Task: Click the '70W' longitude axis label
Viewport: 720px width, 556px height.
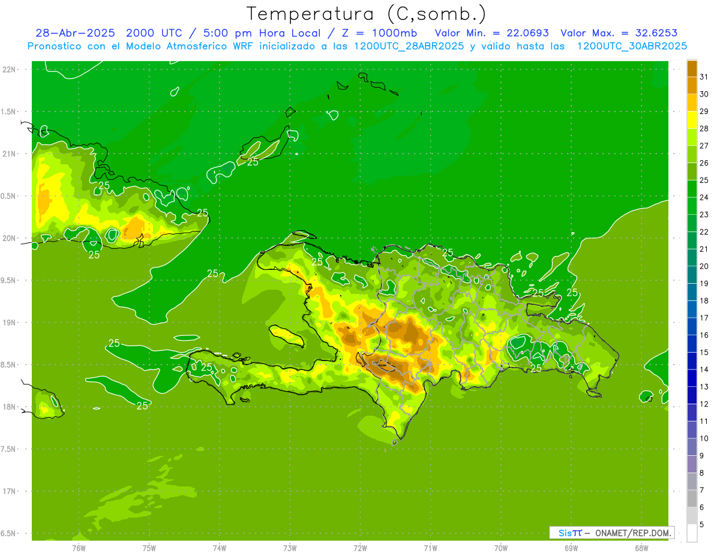Action: (501, 548)
